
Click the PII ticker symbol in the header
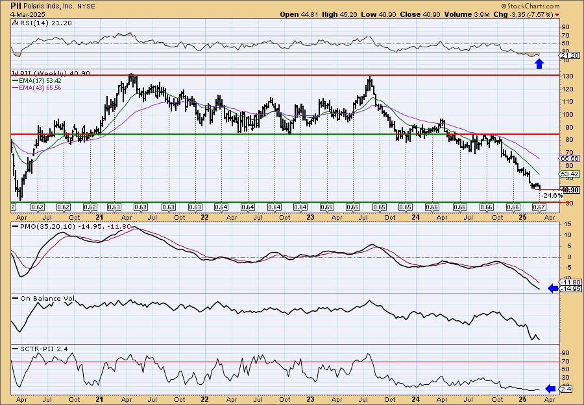click(15, 6)
